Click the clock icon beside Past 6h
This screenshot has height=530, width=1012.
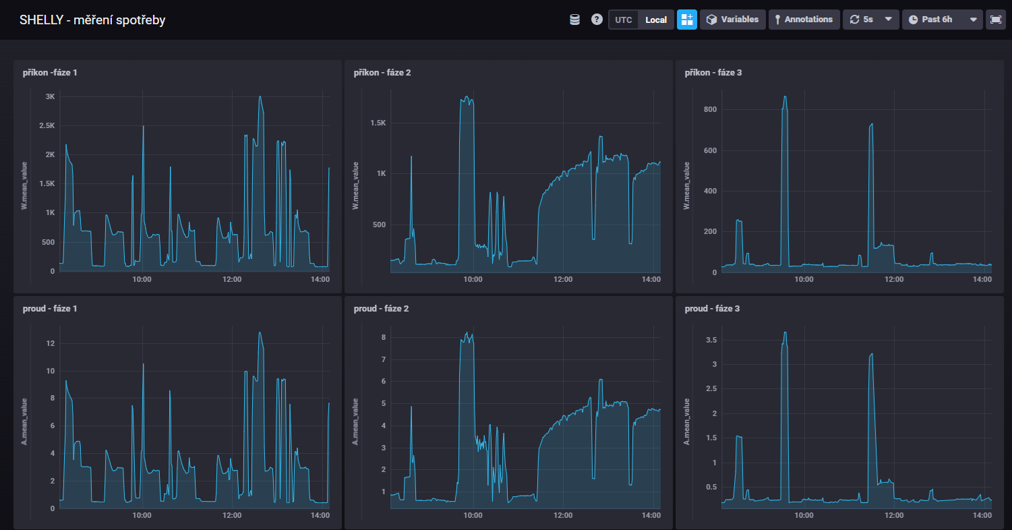point(913,20)
